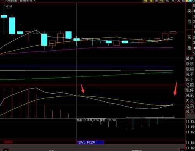The width and height of the screenshot is (195, 151).
Task: Click the 移 toolbar button
Action: pos(173,1)
